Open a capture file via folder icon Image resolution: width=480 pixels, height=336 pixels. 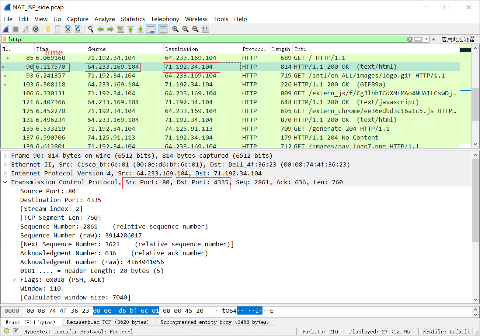(48, 29)
